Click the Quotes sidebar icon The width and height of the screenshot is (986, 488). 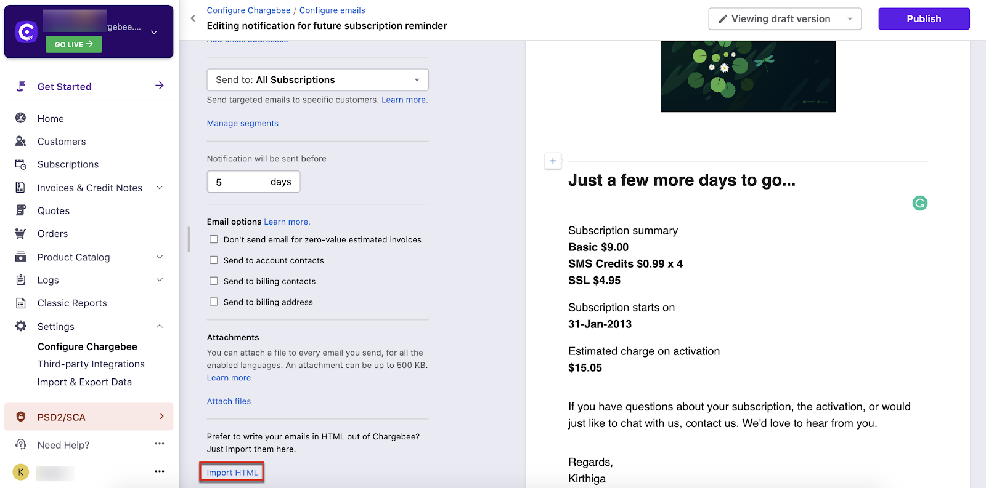[x=21, y=210]
